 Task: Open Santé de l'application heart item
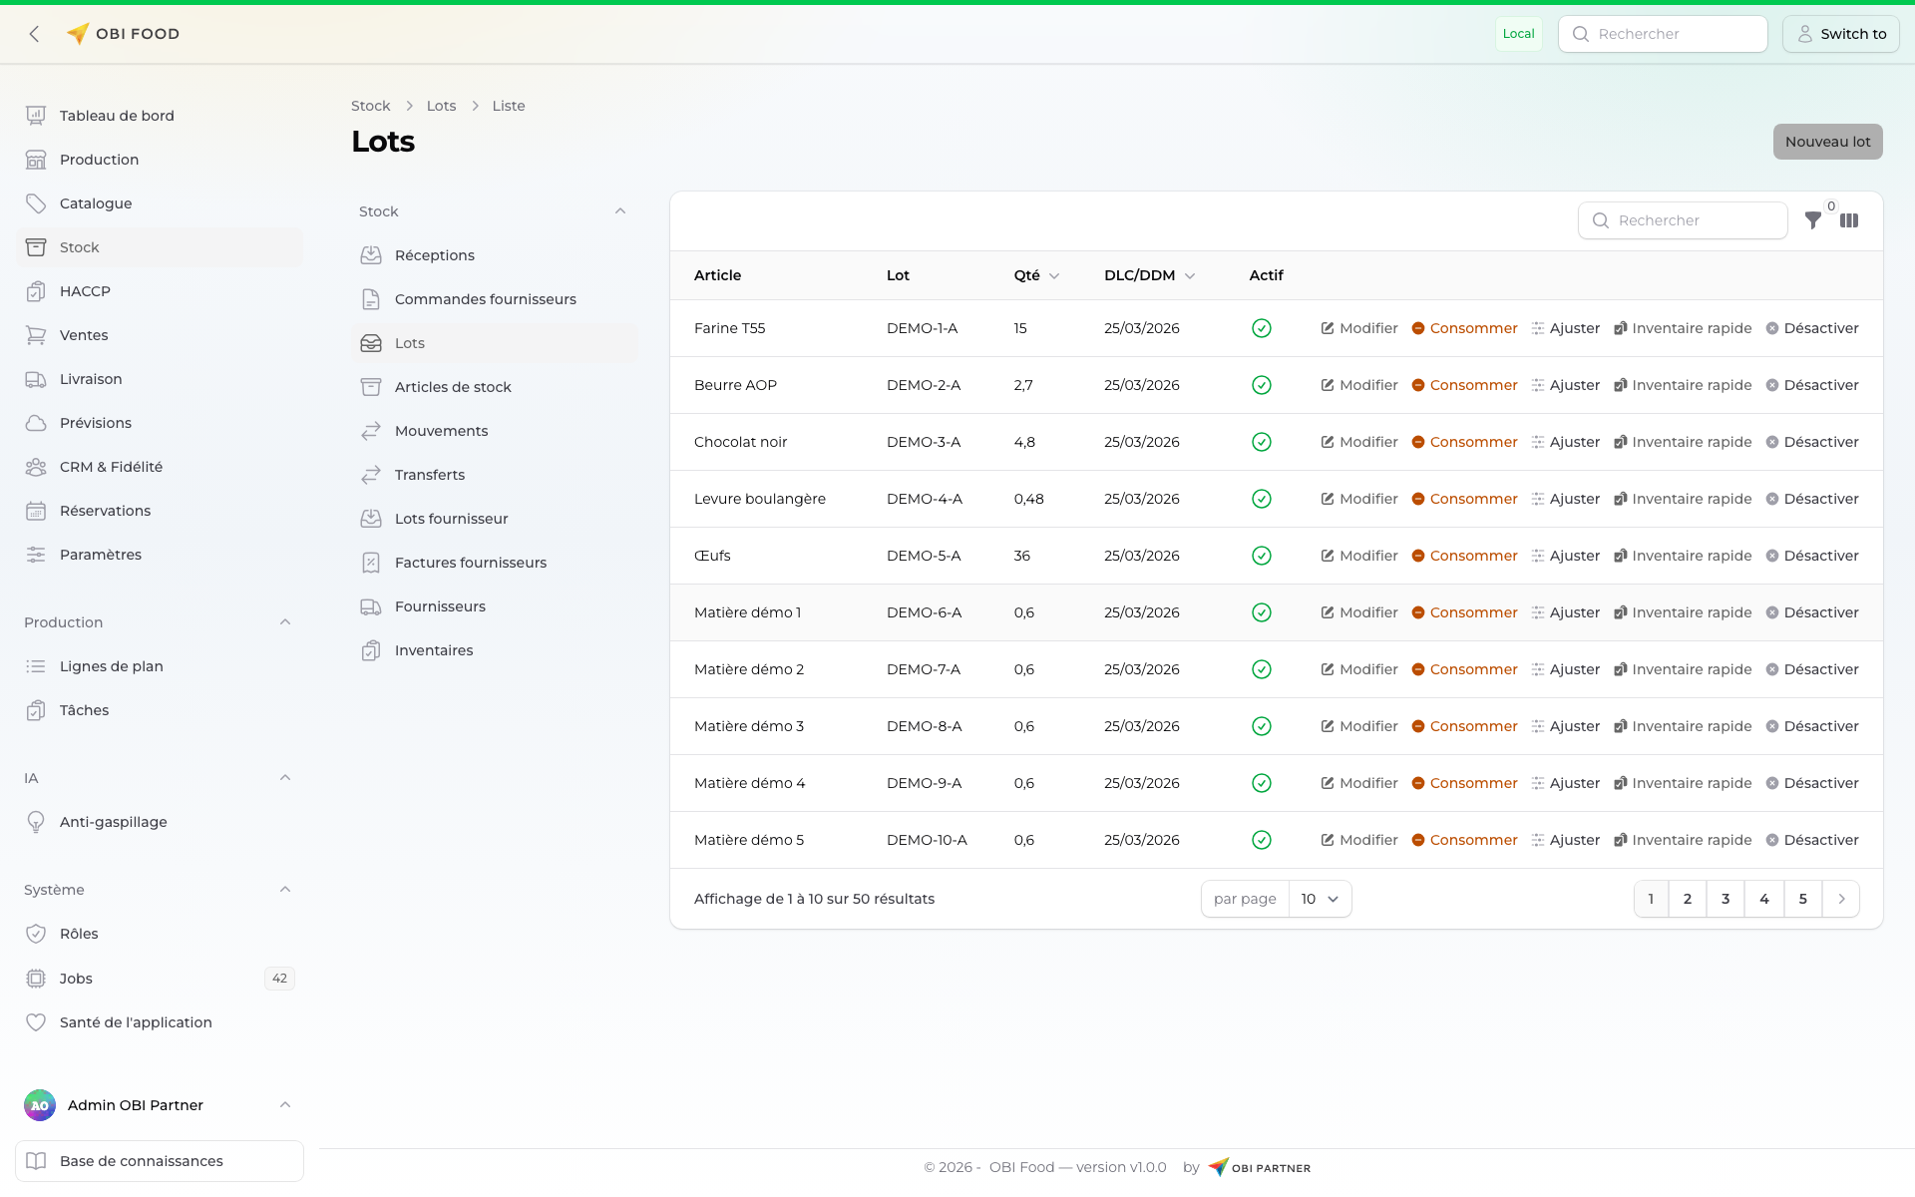tap(135, 1022)
